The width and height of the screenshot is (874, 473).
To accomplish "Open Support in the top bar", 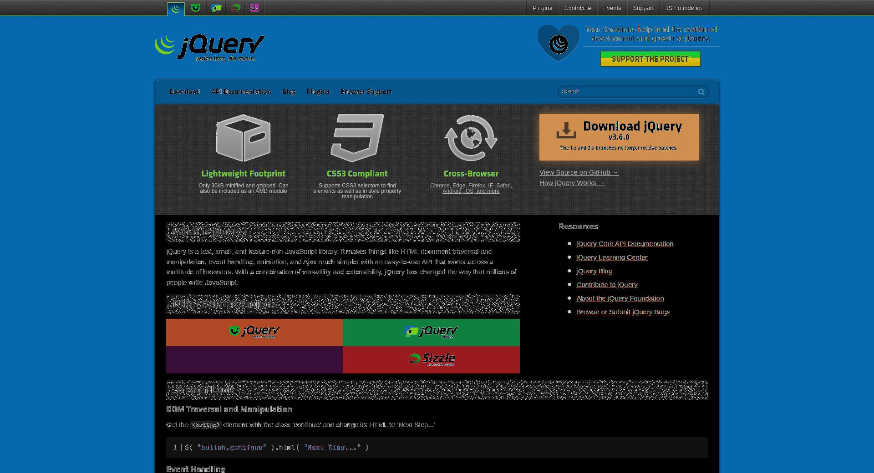I will coord(643,8).
